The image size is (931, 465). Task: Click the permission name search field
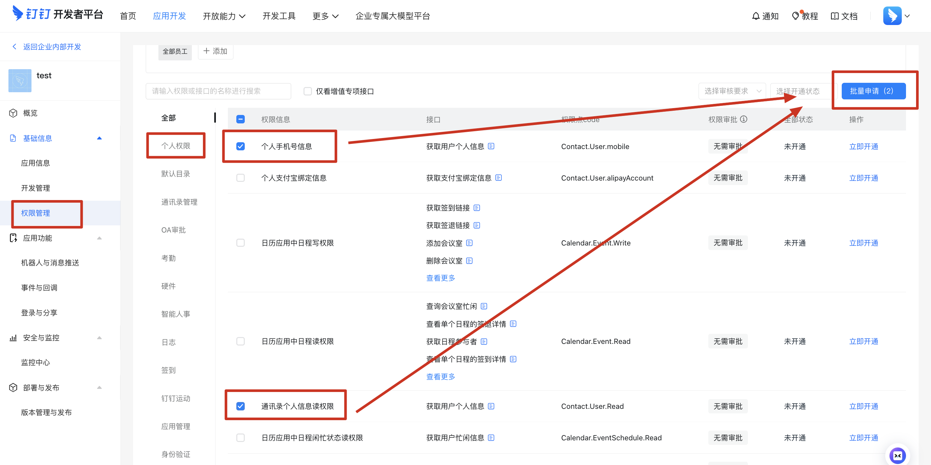(218, 91)
